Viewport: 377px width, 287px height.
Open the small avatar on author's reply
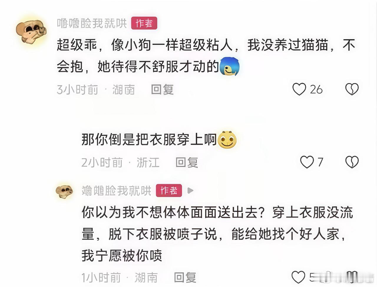coord(64,192)
